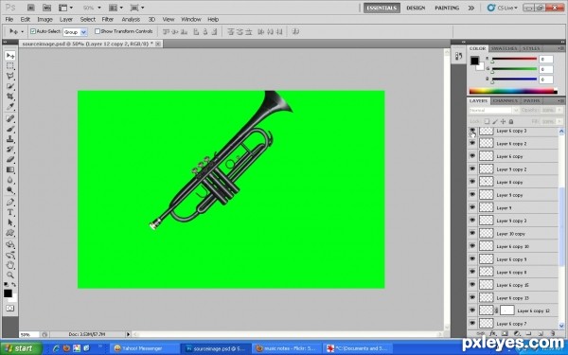Launch Bridge from the application bar
Image resolution: width=568 pixels, height=355 pixels.
click(31, 8)
